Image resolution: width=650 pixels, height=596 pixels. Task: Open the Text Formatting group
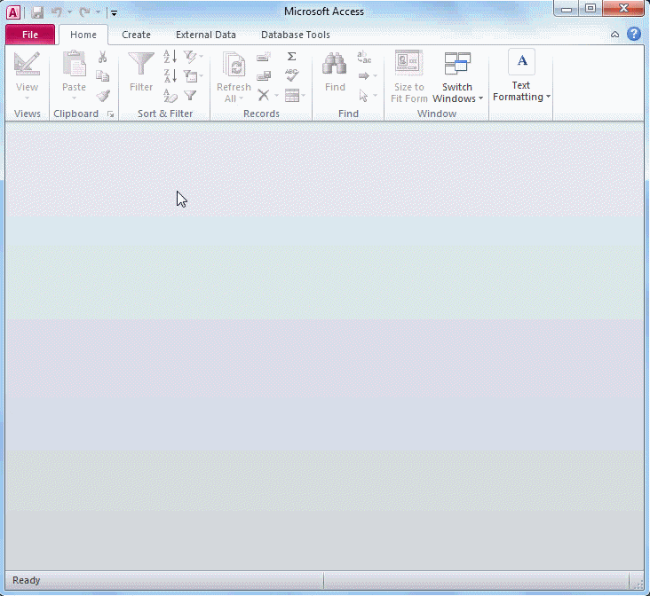pos(521,75)
